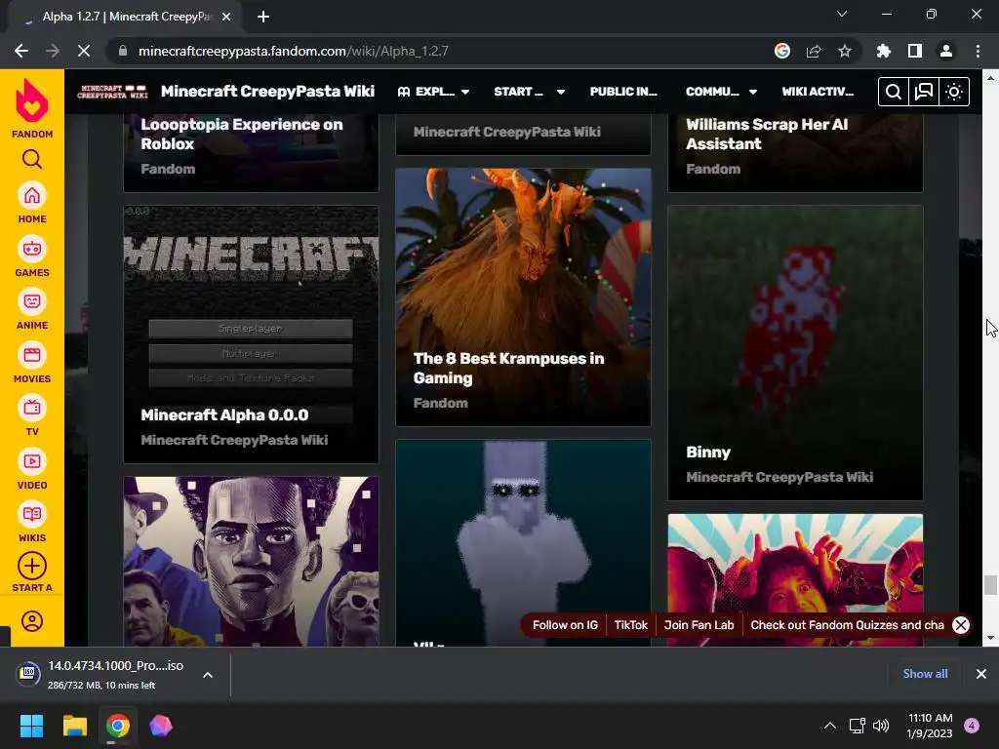
Task: Open the tab search chevron in Chrome title bar
Action: click(842, 14)
